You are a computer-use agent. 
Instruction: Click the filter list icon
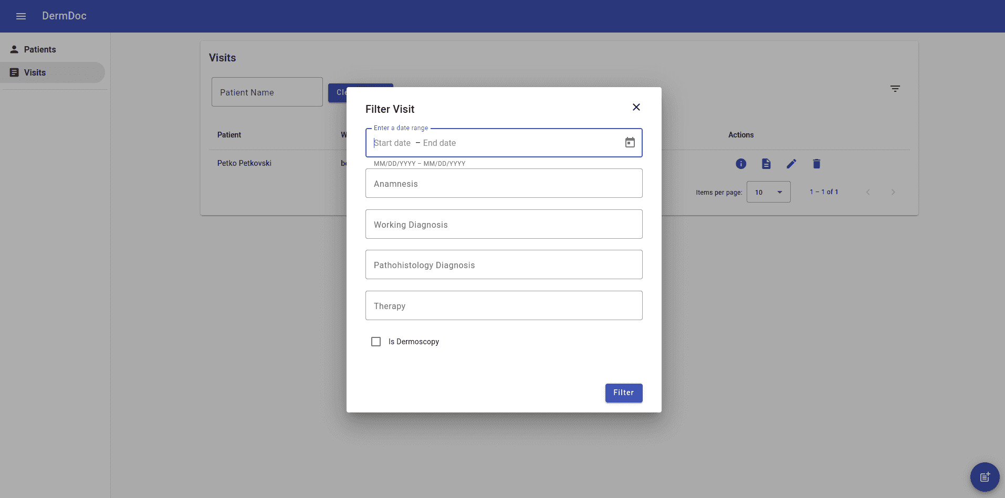pyautogui.click(x=895, y=89)
